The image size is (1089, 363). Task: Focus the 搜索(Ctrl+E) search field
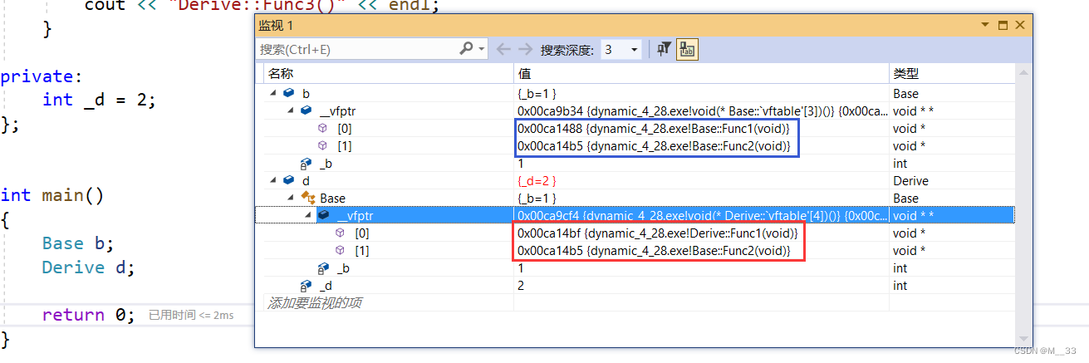pos(357,50)
